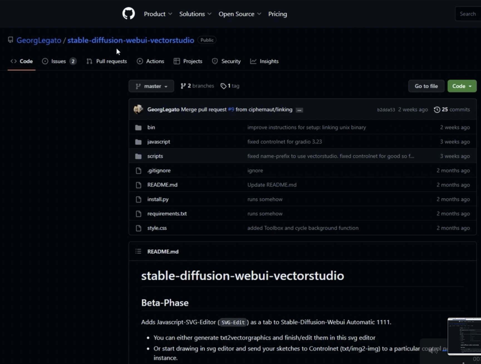Click the folder icon for javascript
The height and width of the screenshot is (364, 481).
coord(138,142)
